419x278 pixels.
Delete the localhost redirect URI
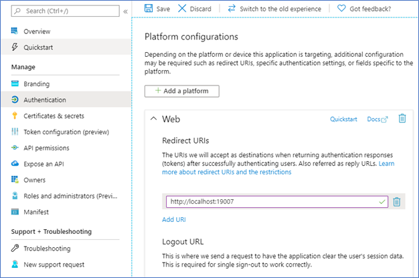point(396,201)
